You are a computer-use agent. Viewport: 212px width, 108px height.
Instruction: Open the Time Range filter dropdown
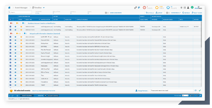[38, 13]
